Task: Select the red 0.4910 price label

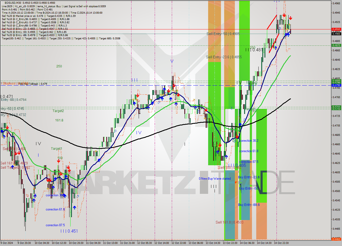Action: pos(336,29)
